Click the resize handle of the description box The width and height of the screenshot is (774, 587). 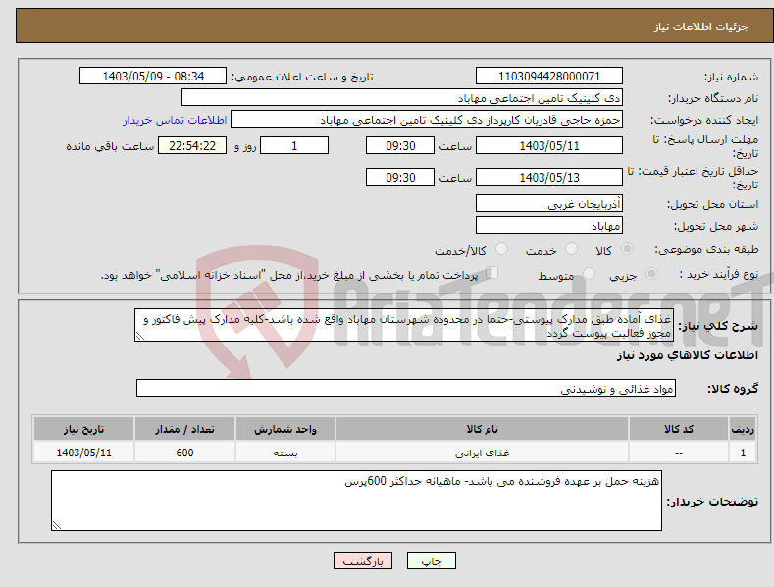[140, 336]
